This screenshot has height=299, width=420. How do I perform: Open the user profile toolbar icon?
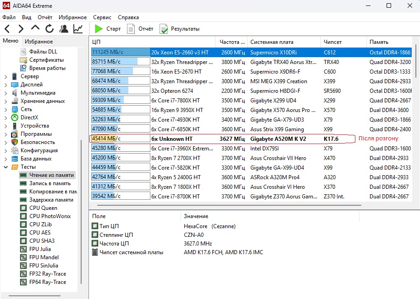(x=64, y=28)
